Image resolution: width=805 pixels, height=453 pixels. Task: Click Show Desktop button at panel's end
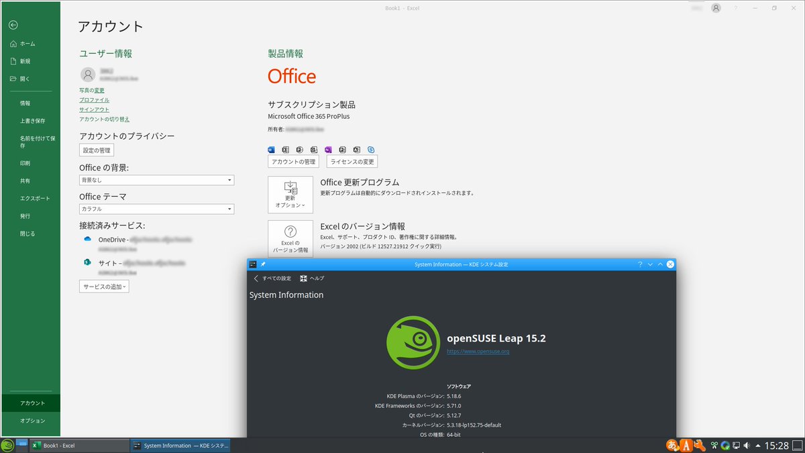point(798,446)
